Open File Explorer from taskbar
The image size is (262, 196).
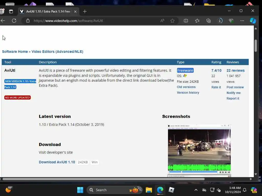click(149, 190)
